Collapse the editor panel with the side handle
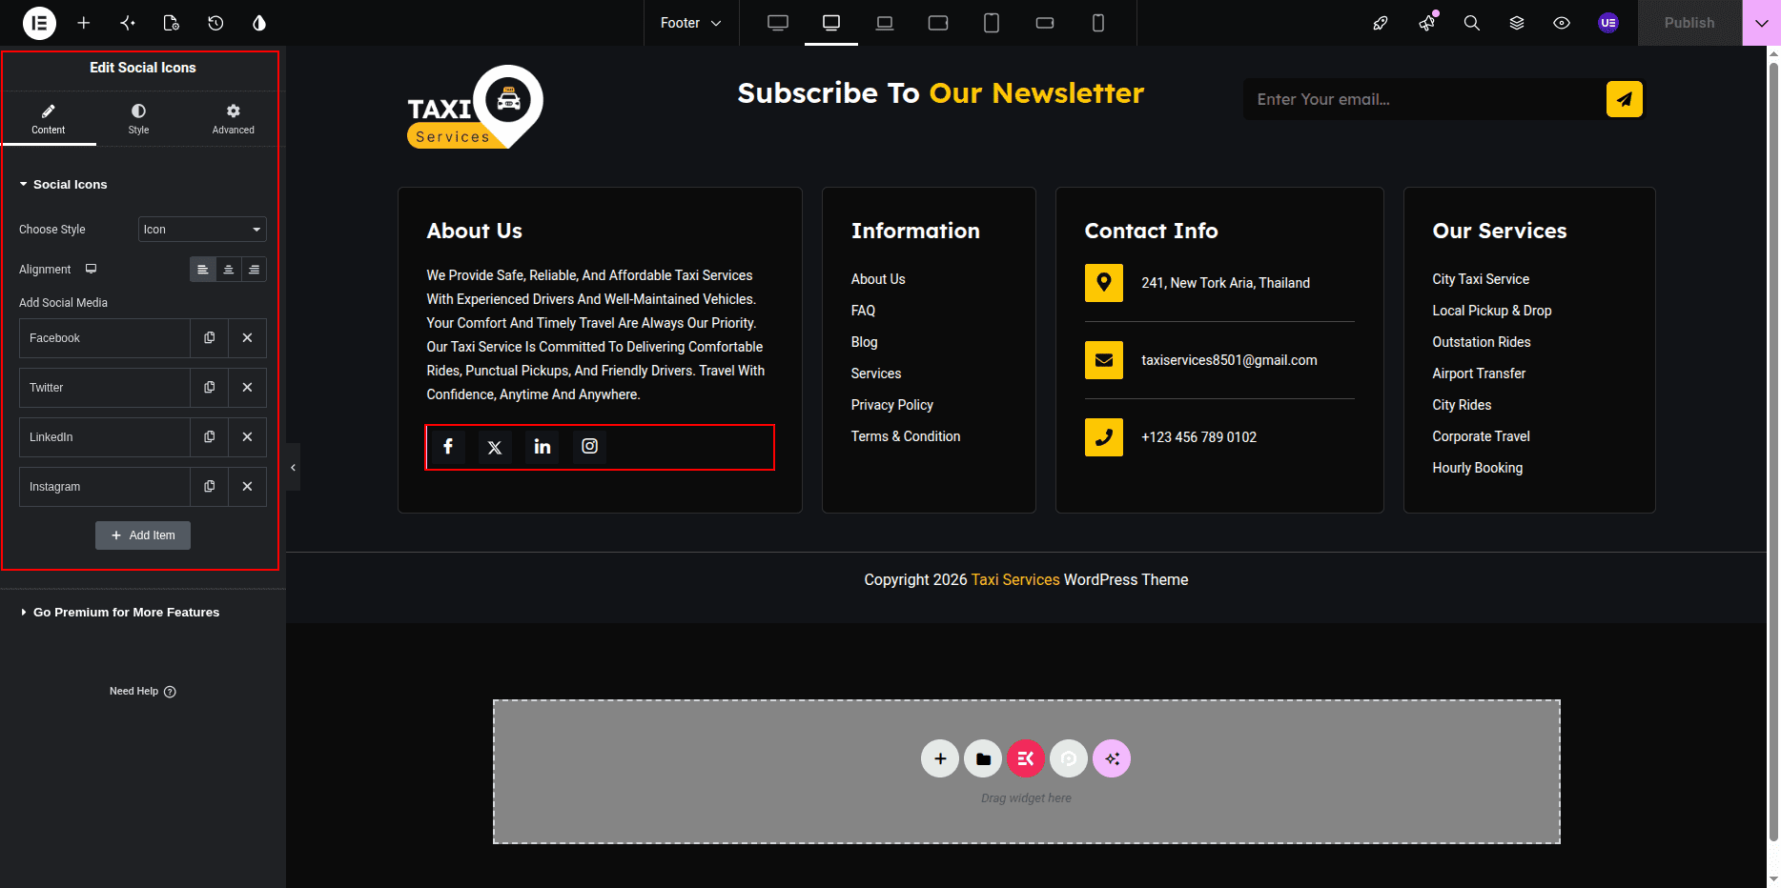This screenshot has height=888, width=1781. (293, 467)
